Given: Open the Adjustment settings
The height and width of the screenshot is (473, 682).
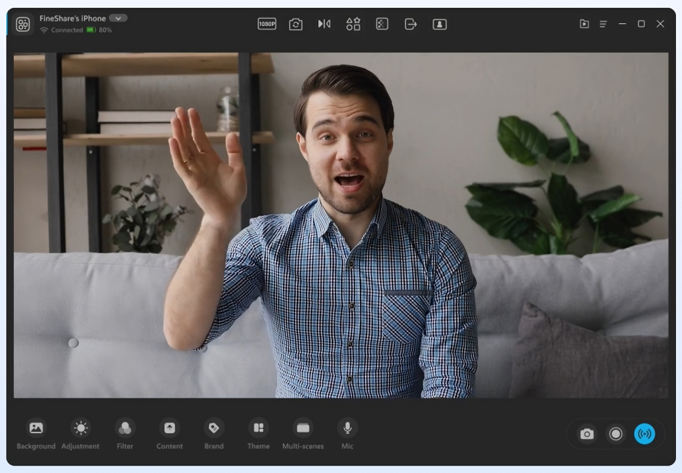Looking at the screenshot, I should (81, 434).
